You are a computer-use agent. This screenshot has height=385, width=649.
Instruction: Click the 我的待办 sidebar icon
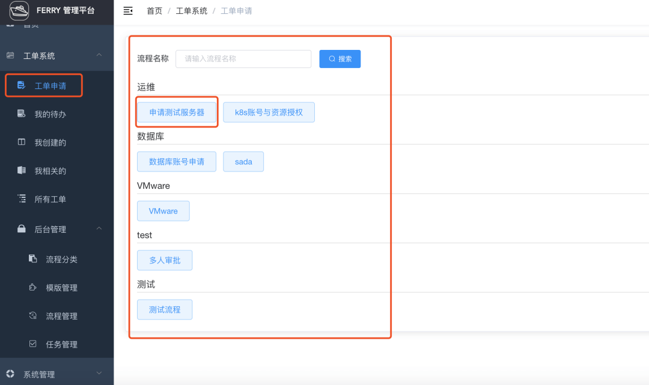[22, 114]
